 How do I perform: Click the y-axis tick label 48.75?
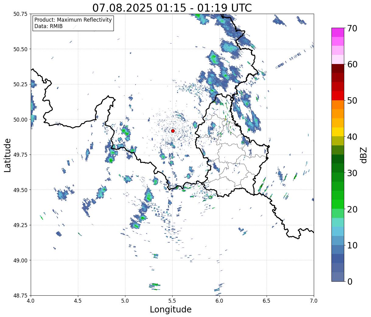pyautogui.click(x=20, y=295)
